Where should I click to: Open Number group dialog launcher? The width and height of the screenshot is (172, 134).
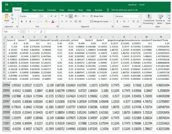140,27
